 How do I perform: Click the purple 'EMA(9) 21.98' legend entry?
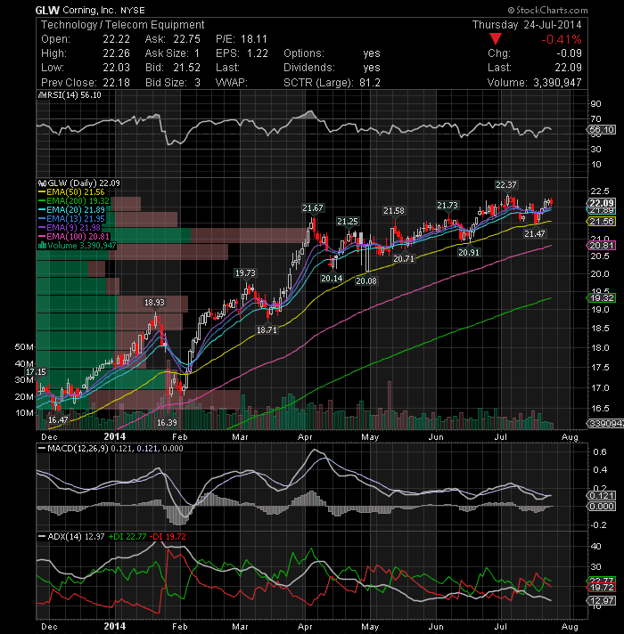click(70, 228)
